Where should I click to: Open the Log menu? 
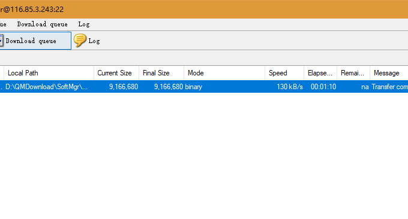(x=84, y=25)
